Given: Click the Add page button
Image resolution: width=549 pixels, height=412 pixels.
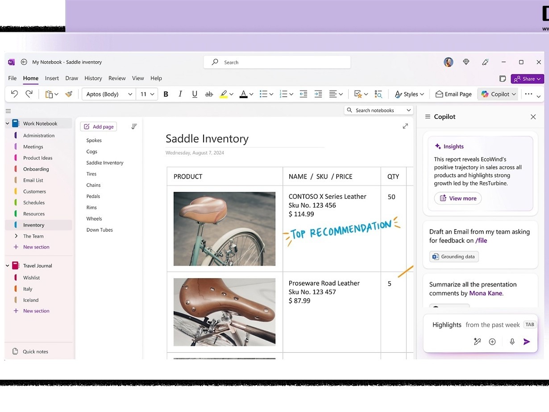Looking at the screenshot, I should tap(99, 127).
